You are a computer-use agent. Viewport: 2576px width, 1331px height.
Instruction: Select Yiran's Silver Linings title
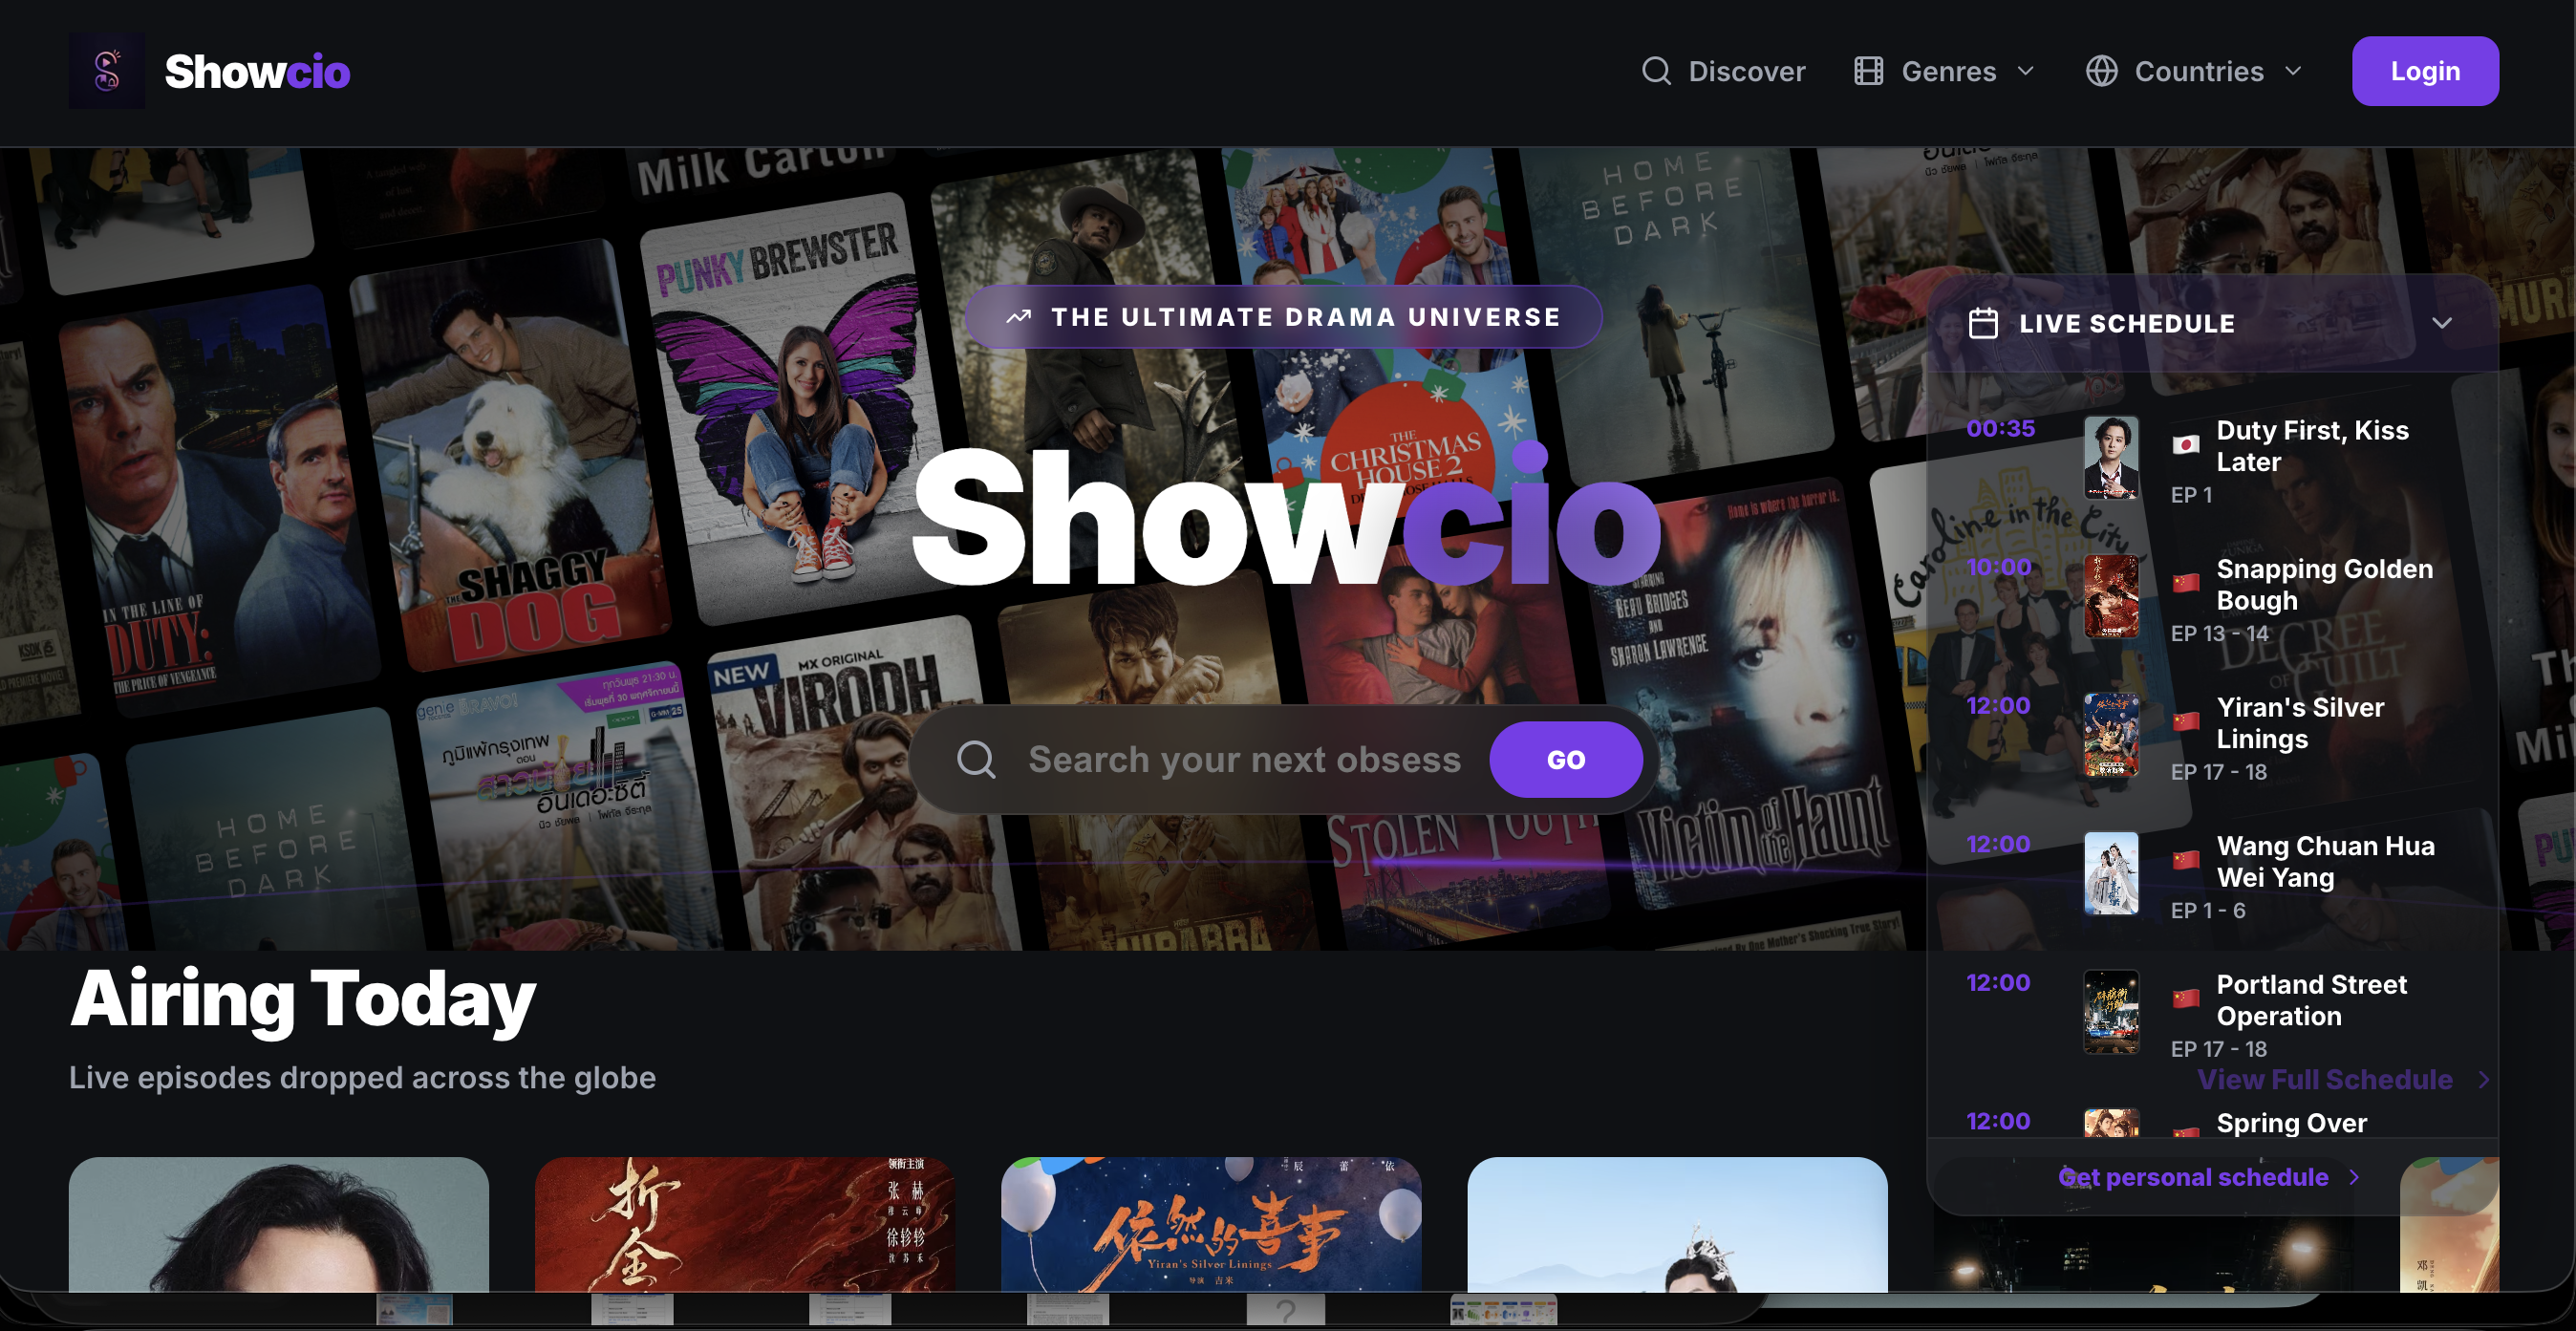(x=2300, y=723)
